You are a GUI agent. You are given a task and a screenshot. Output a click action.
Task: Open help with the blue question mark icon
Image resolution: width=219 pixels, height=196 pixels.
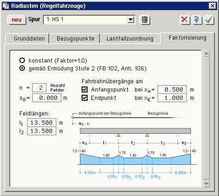pyautogui.click(x=196, y=20)
